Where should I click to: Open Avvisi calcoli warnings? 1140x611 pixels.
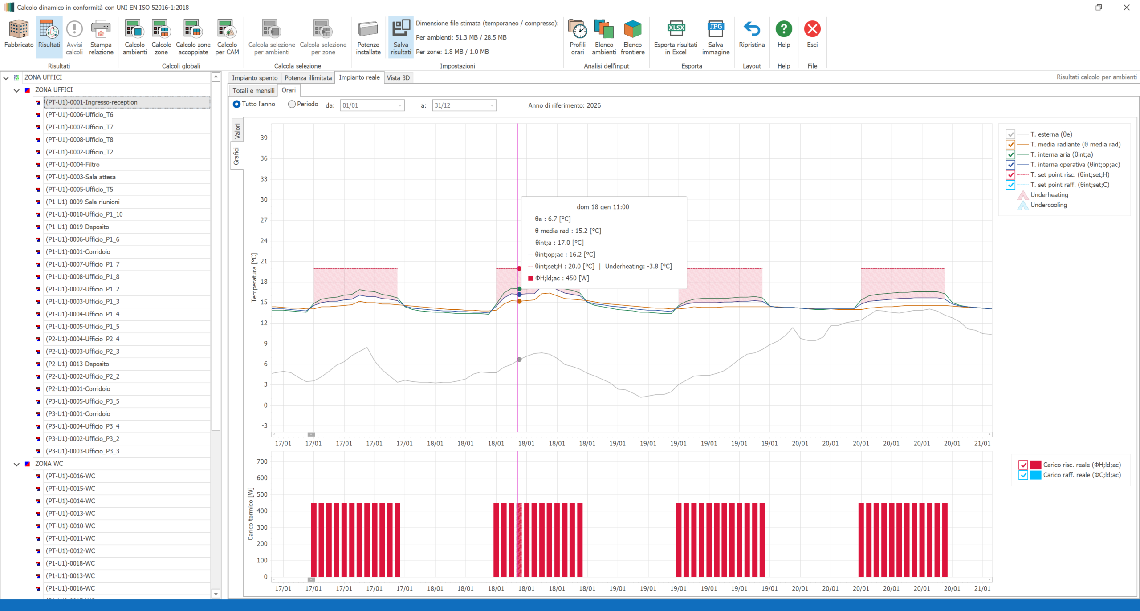(74, 36)
